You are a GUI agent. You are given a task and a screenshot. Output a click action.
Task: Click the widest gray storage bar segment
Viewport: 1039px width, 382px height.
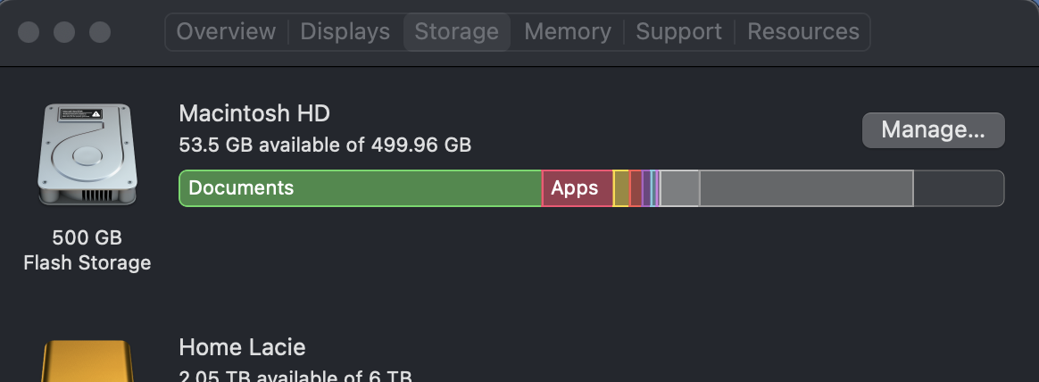coord(805,188)
